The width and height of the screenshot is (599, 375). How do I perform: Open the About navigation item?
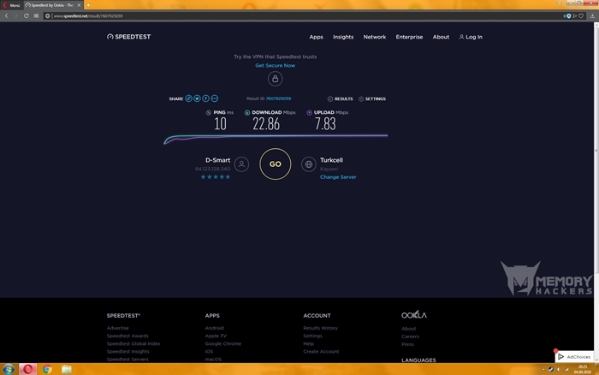pyautogui.click(x=441, y=37)
